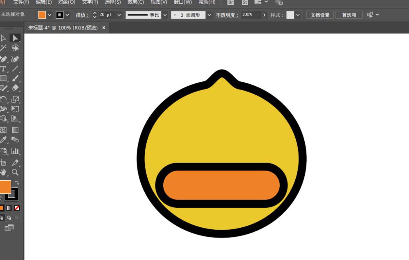Activate the Zoom magnifier tool
The width and height of the screenshot is (409, 260).
tap(15, 172)
